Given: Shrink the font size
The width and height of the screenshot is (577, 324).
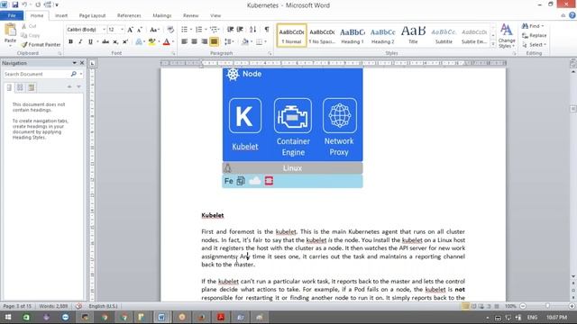Looking at the screenshot, I should [140, 30].
